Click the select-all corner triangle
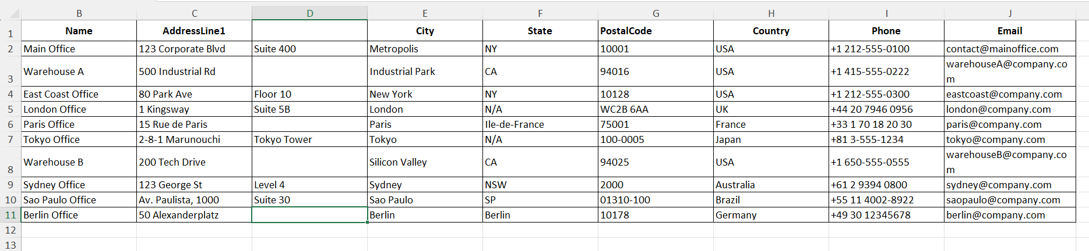This screenshot has width=1089, height=251. tap(10, 13)
